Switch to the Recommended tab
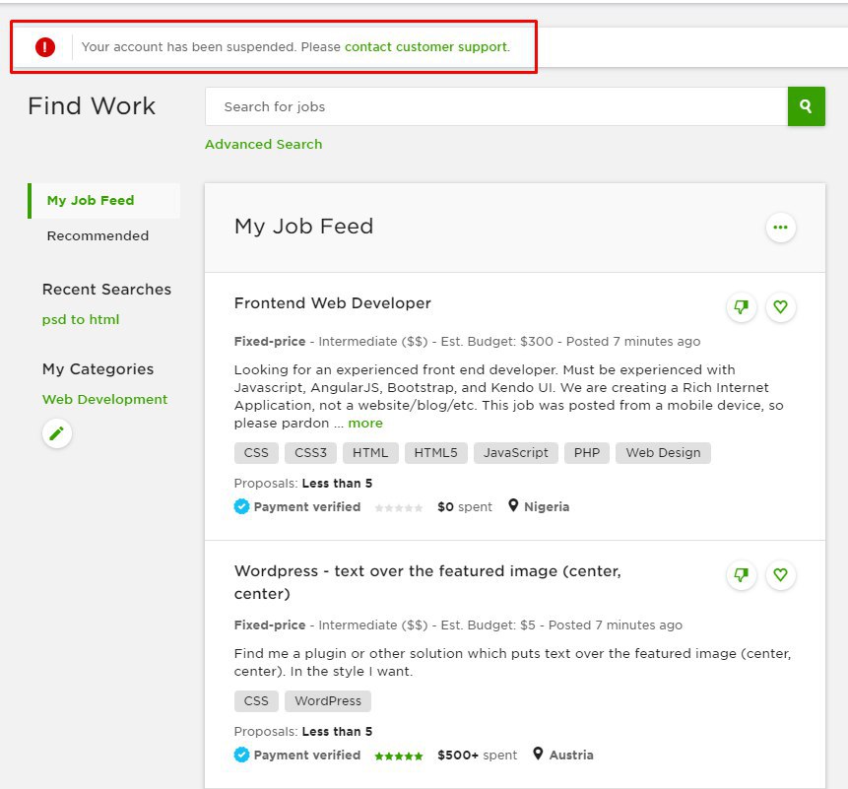The image size is (848, 789). [98, 235]
